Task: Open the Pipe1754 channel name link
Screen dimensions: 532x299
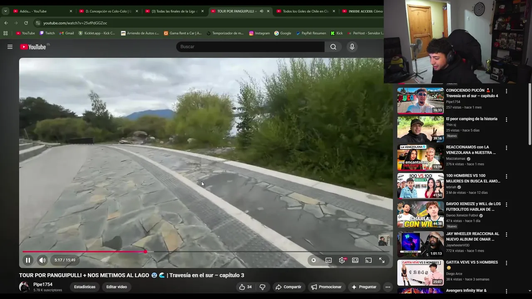Action: click(43, 284)
